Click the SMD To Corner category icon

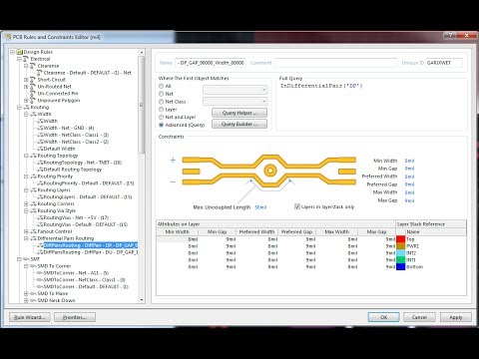(x=33, y=266)
